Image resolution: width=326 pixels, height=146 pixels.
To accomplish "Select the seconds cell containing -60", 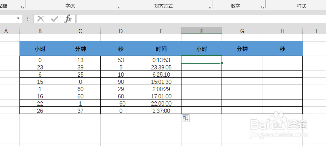I will [x=120, y=103].
